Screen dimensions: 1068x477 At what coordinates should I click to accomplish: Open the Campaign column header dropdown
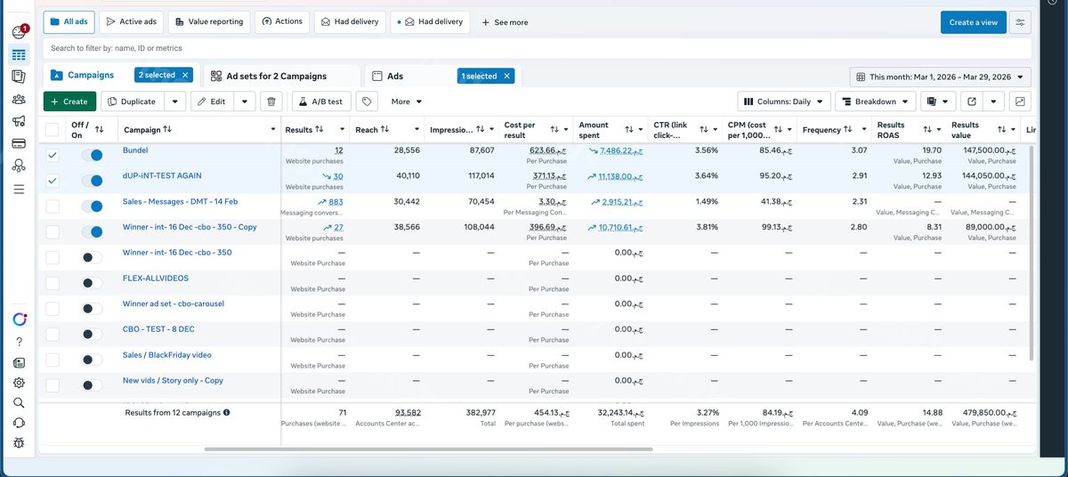pyautogui.click(x=273, y=130)
